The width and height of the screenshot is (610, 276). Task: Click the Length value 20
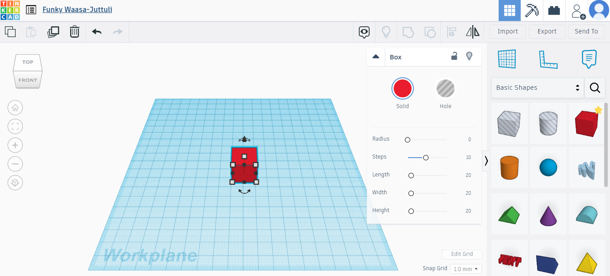click(x=468, y=176)
